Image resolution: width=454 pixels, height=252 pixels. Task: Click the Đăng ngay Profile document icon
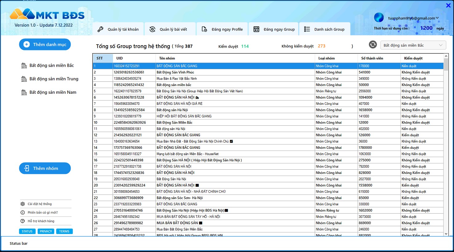[204, 29]
